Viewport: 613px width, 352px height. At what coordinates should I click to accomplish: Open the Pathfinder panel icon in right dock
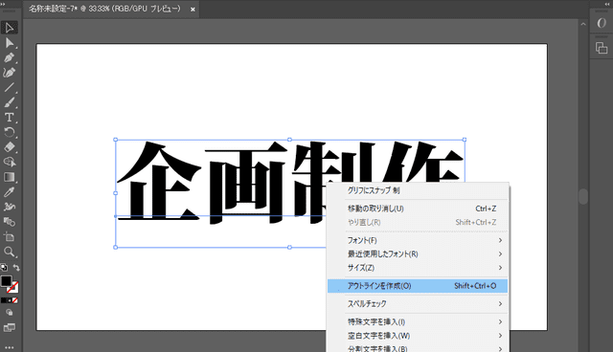tap(602, 48)
